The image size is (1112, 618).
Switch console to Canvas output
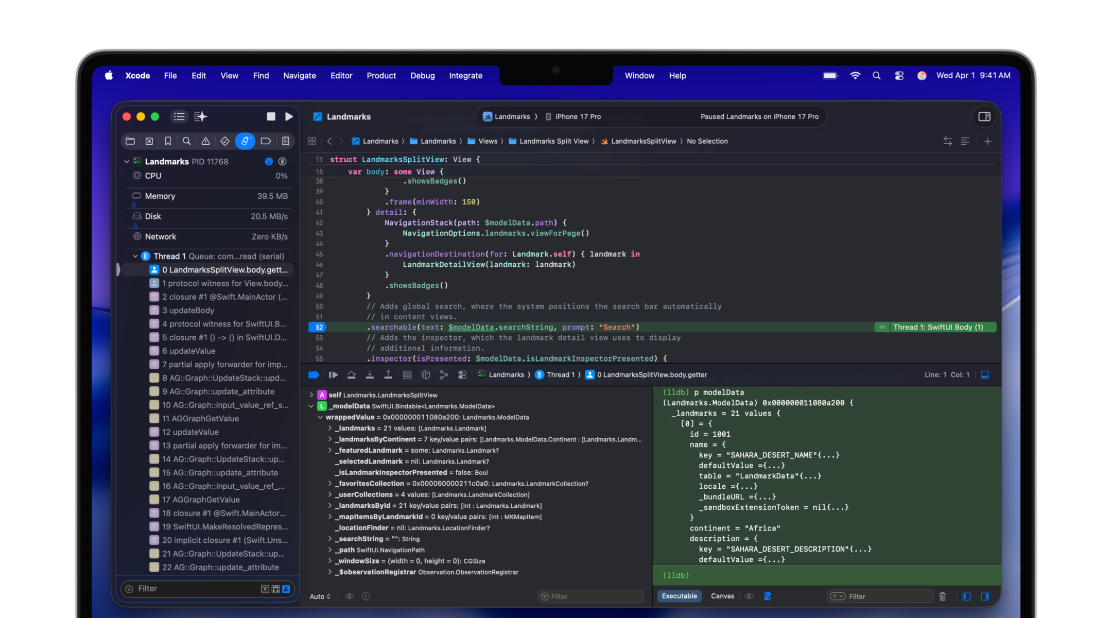coord(722,596)
